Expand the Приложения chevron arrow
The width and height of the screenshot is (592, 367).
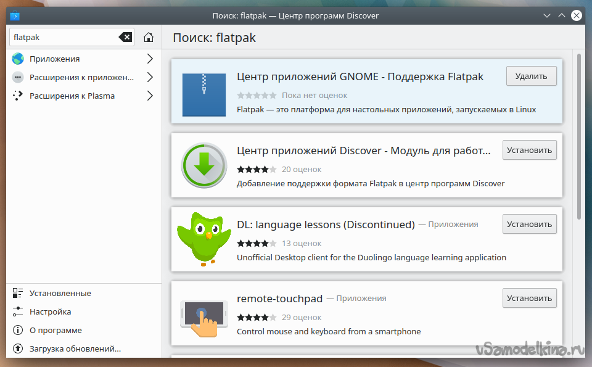150,59
